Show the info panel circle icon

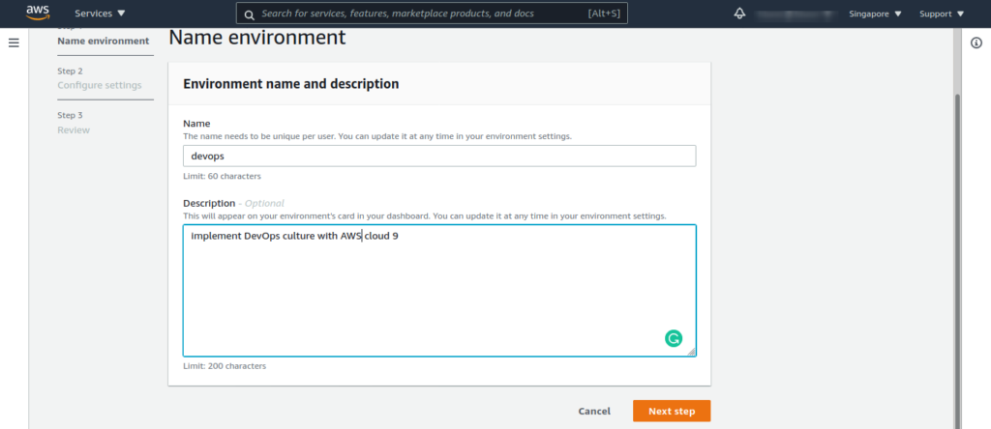point(976,43)
